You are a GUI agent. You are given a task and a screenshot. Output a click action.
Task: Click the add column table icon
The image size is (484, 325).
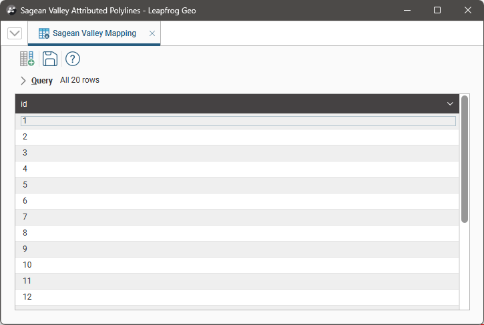point(27,59)
